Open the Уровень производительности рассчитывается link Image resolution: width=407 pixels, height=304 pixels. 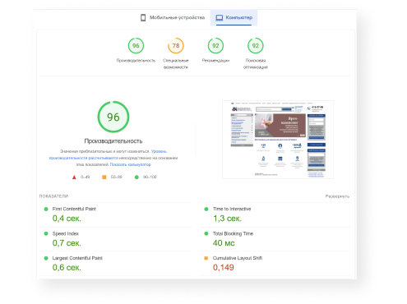[108, 154]
